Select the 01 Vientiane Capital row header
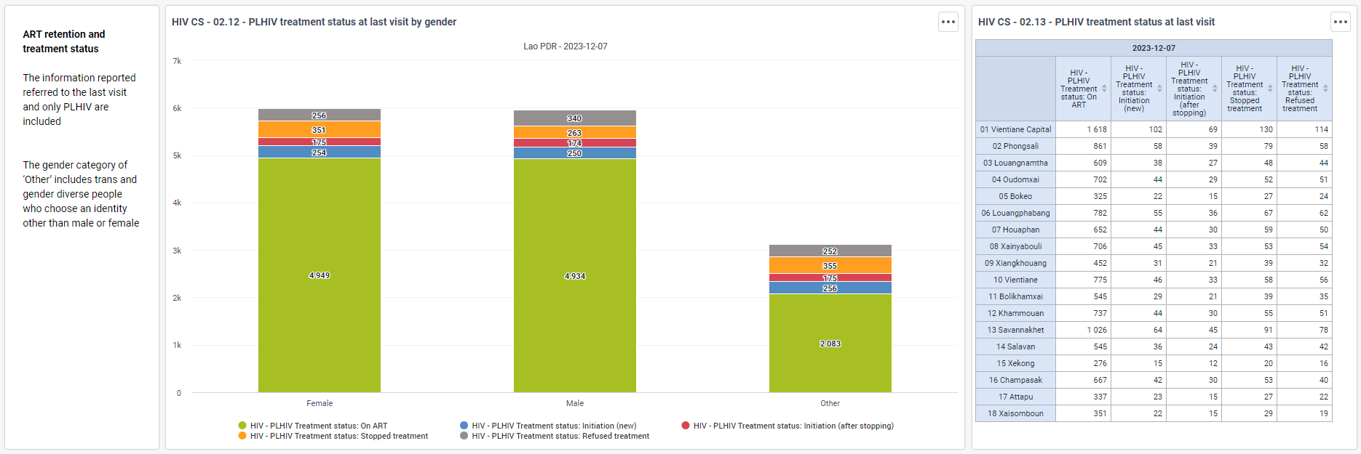The image size is (1361, 454). pos(1015,129)
